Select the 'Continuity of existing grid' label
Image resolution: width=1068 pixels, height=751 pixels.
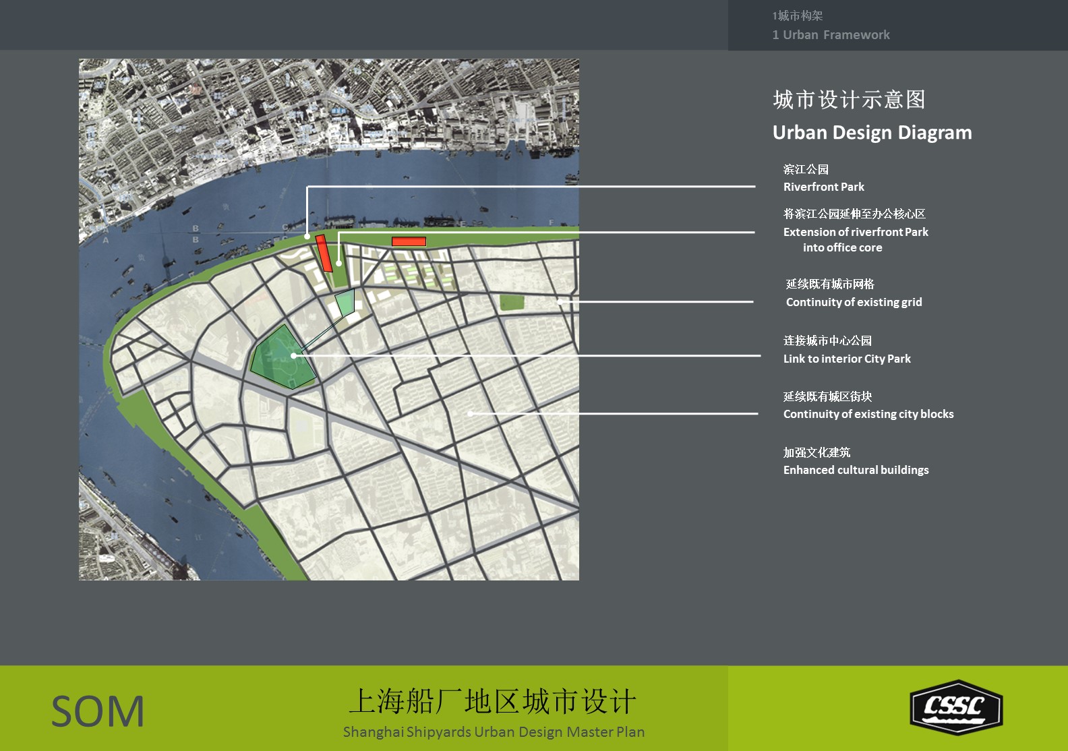[854, 302]
